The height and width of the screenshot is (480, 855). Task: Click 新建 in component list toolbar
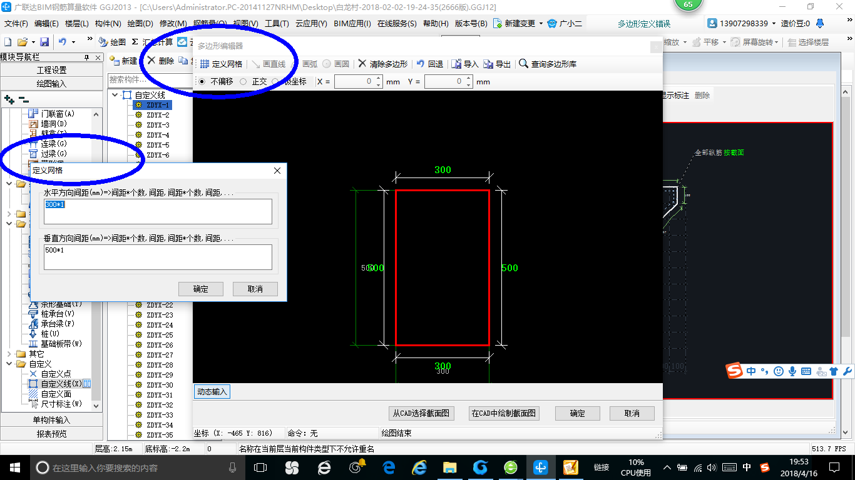(x=124, y=61)
